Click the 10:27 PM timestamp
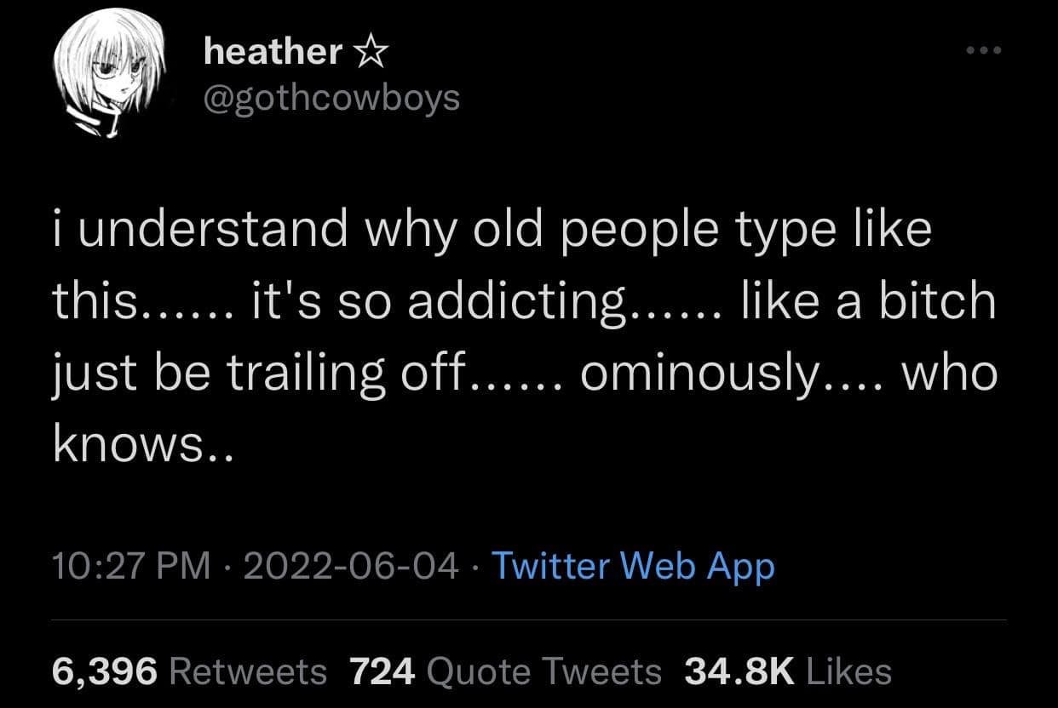Screen dimensions: 1058x708 point(130,565)
